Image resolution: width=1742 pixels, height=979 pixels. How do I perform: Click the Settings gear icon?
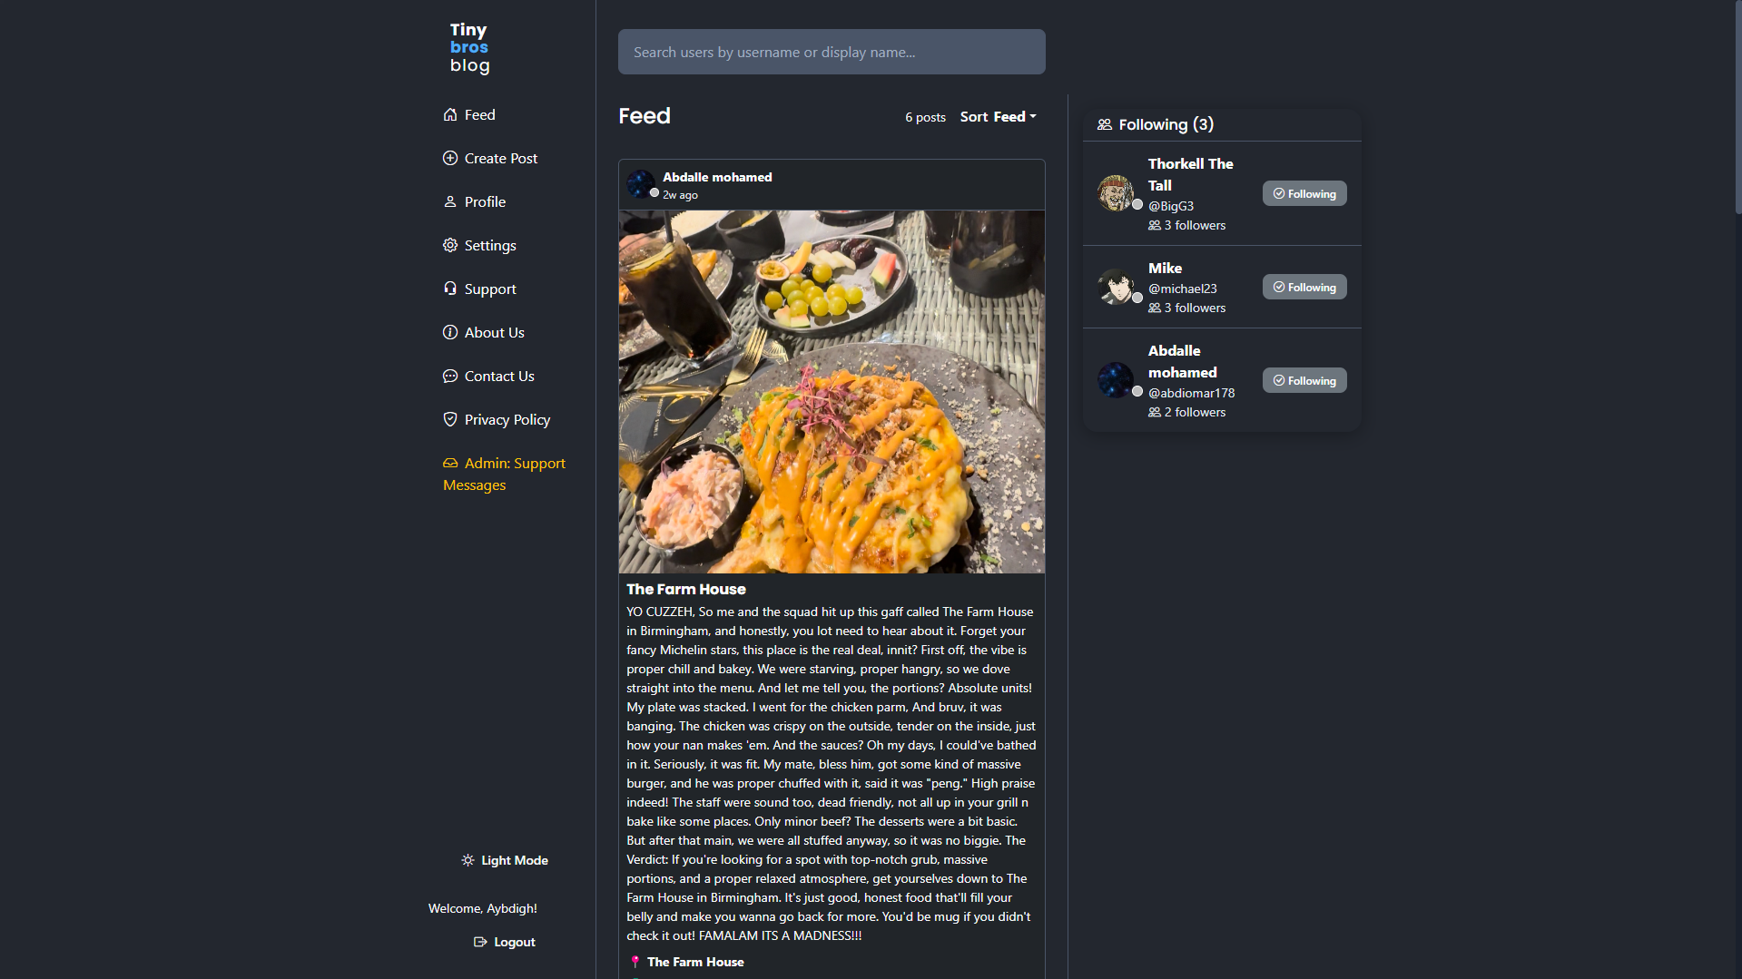[450, 245]
